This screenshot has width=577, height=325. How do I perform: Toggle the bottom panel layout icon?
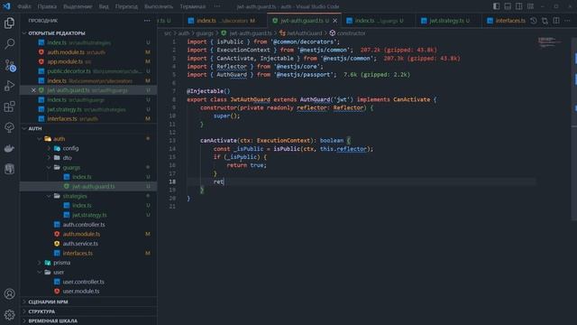508,6
